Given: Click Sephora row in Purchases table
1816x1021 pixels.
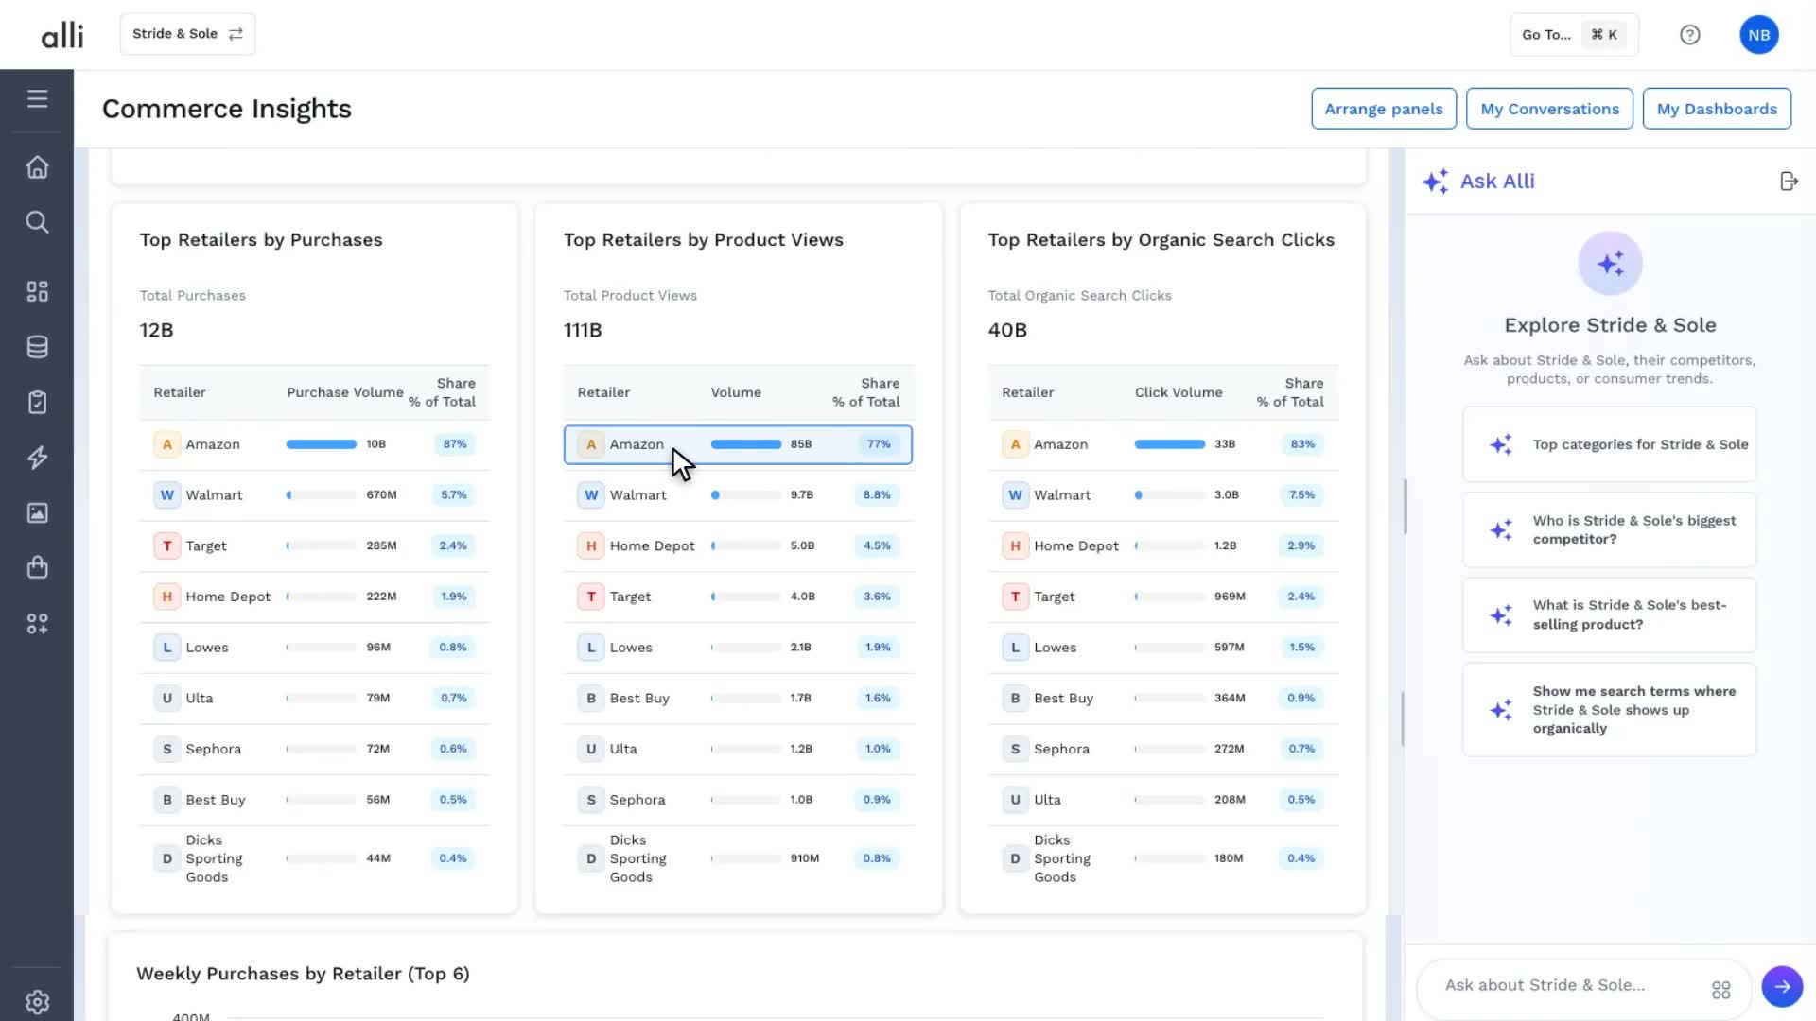Looking at the screenshot, I should click(314, 749).
